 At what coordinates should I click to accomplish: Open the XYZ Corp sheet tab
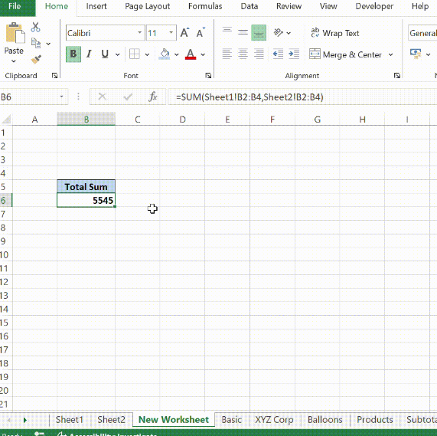click(x=274, y=420)
